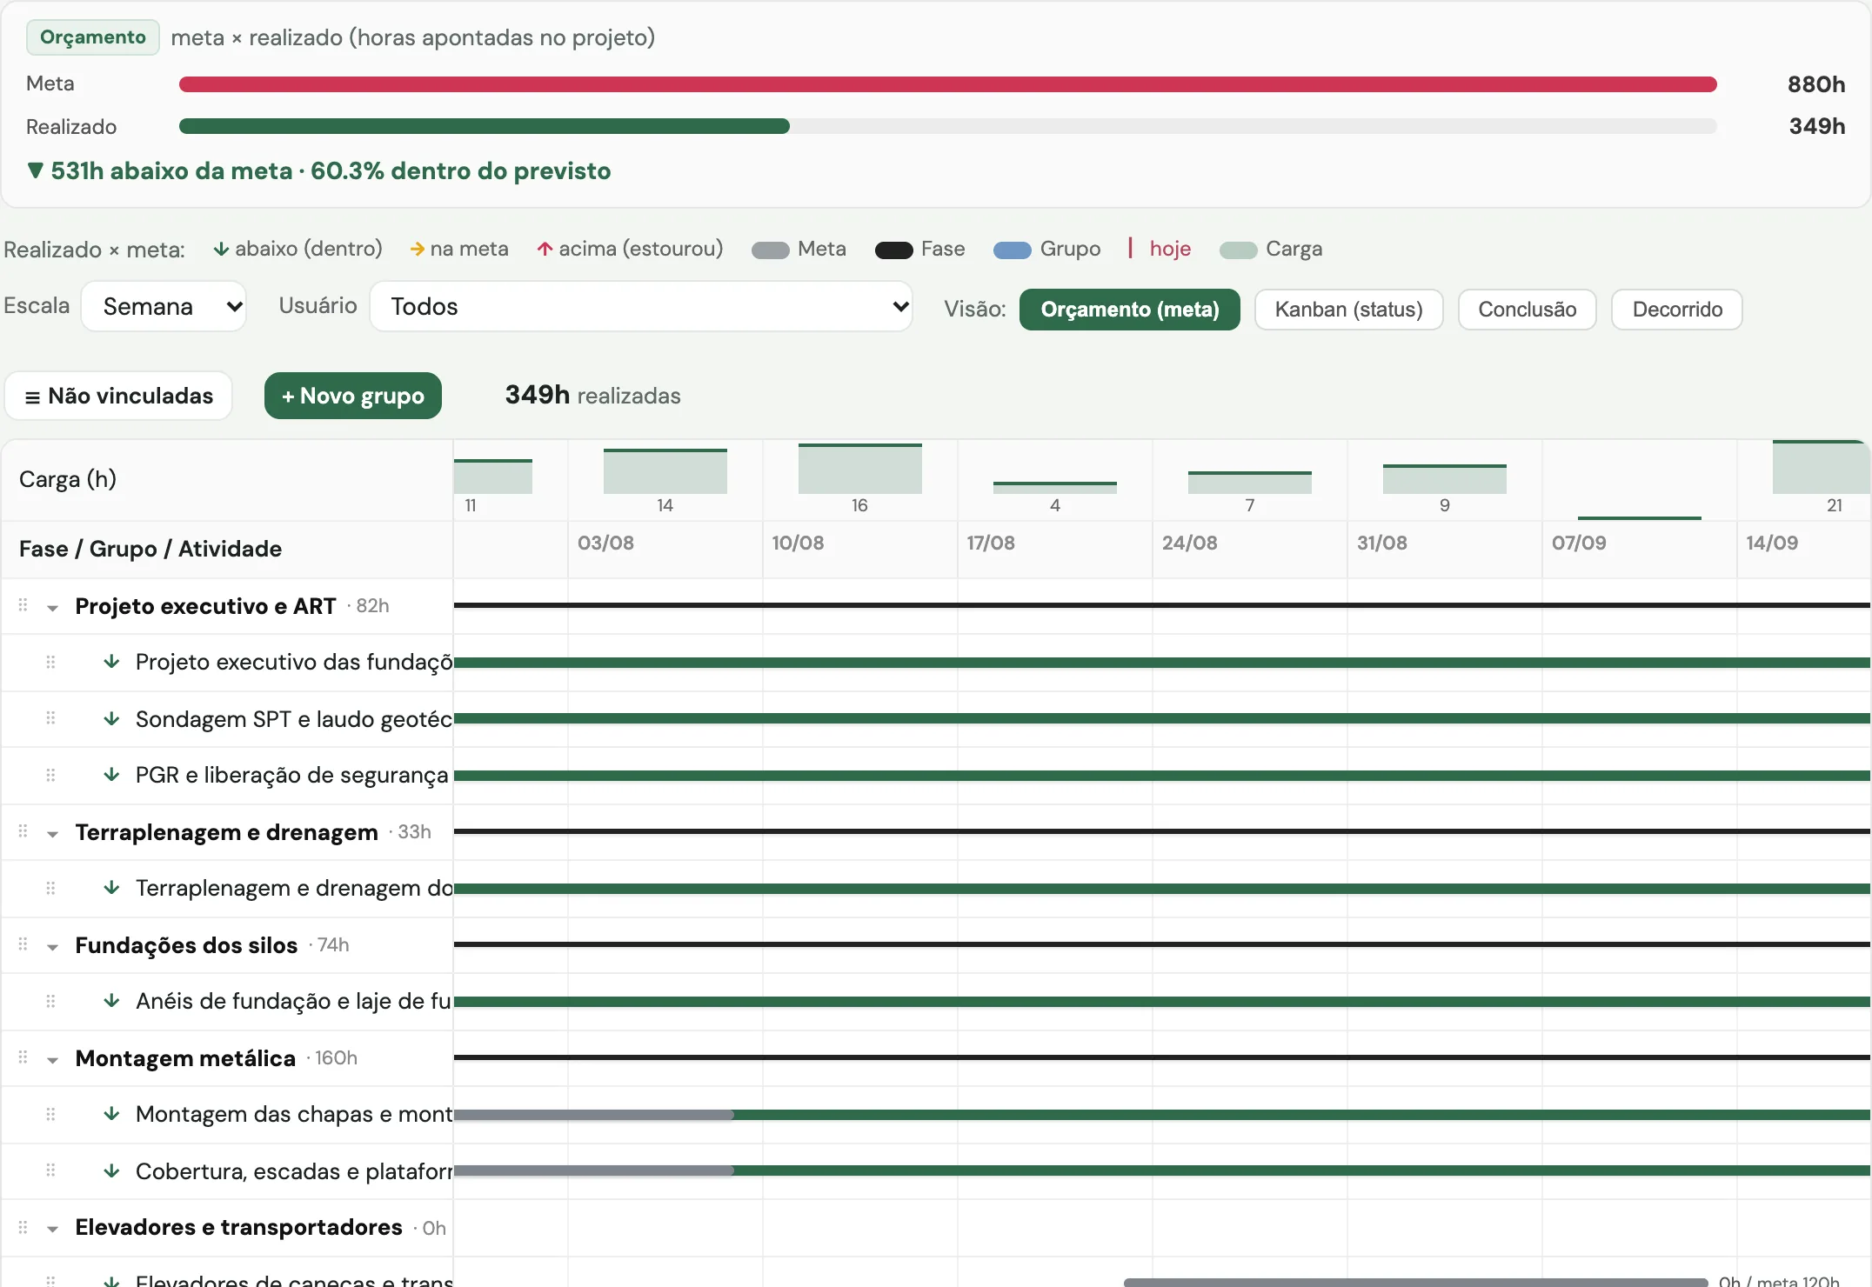Click the Montagem das chapas timeline bar
The image size is (1872, 1287).
(x=1162, y=1114)
